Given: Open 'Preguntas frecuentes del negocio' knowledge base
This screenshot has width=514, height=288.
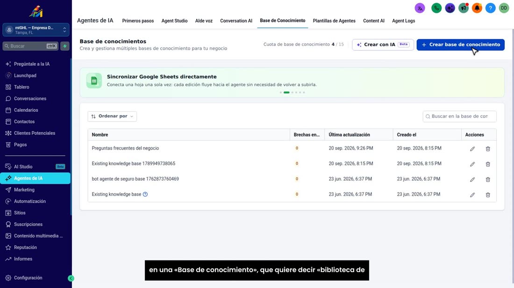Looking at the screenshot, I should tap(125, 148).
